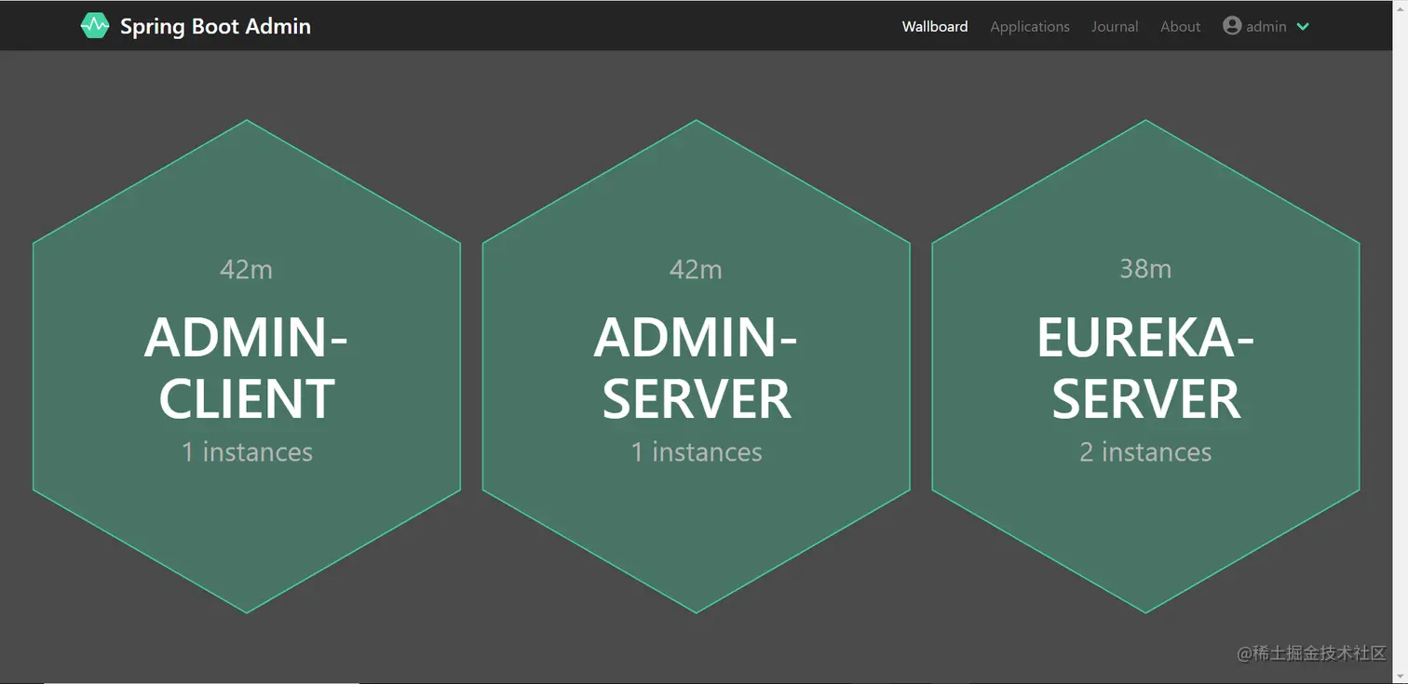
Task: Open the ADMIN-CLIENT application hexagon
Action: [247, 367]
